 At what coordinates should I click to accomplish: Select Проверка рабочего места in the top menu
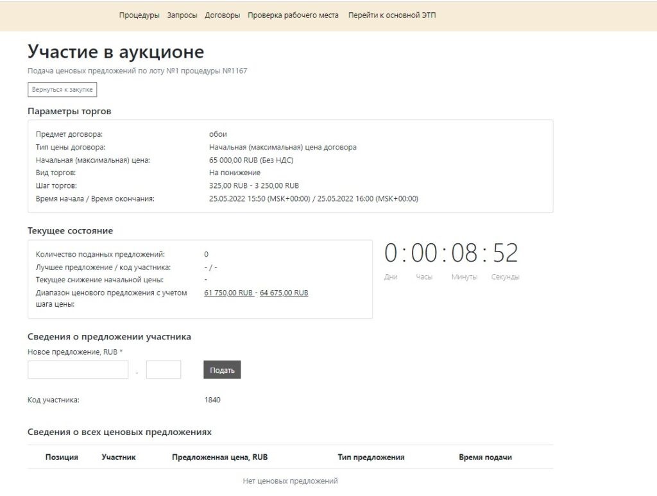point(293,15)
